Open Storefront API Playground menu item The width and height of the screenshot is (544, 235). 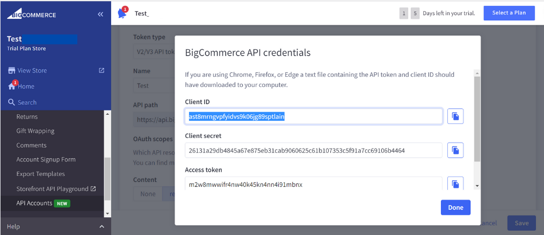[x=52, y=189]
